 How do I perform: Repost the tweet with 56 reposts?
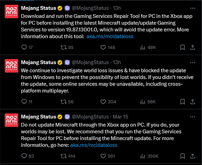pyautogui.click(x=63, y=102)
